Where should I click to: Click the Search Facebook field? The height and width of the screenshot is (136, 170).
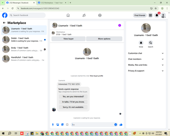click(27, 15)
